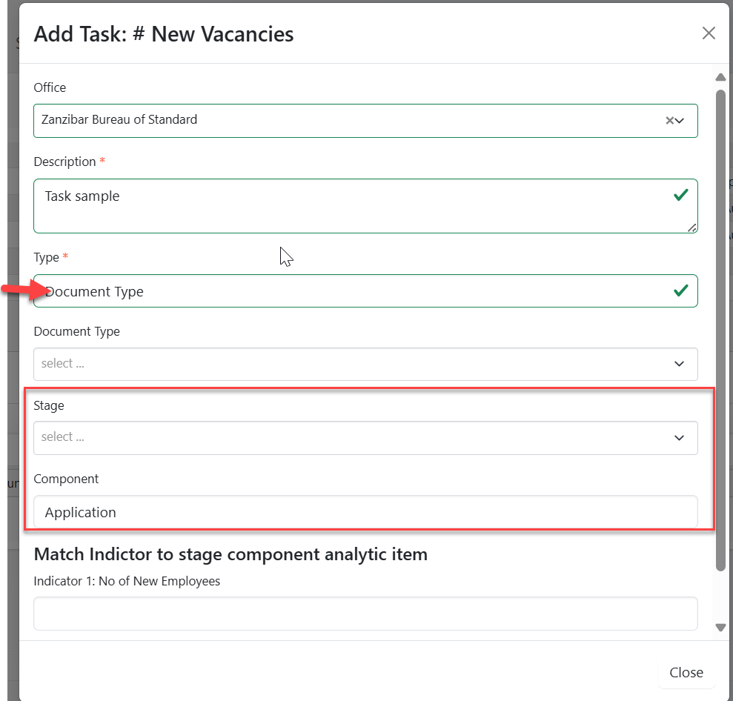This screenshot has width=733, height=701.
Task: Close the Add Task dialog with X icon
Action: pos(709,33)
